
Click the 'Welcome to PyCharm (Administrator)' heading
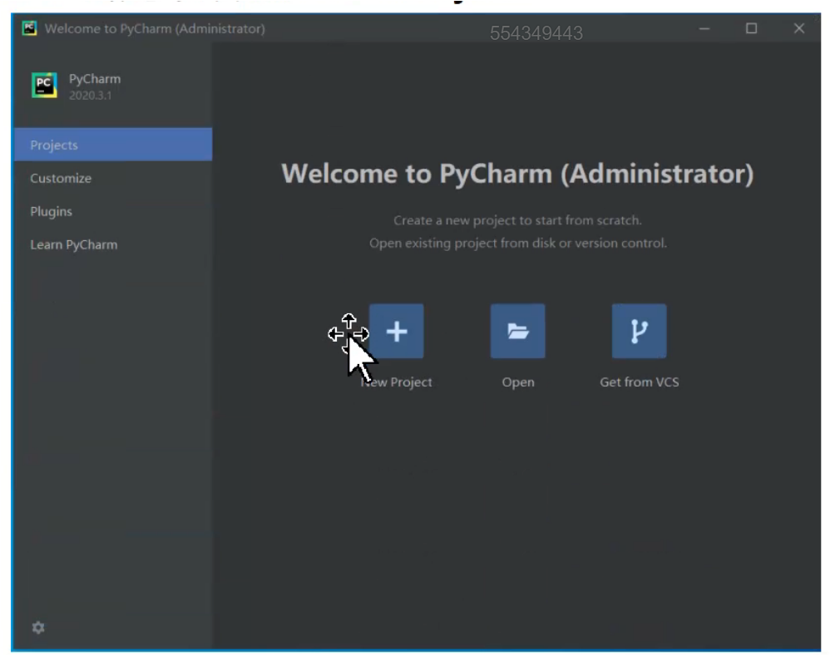tap(517, 175)
